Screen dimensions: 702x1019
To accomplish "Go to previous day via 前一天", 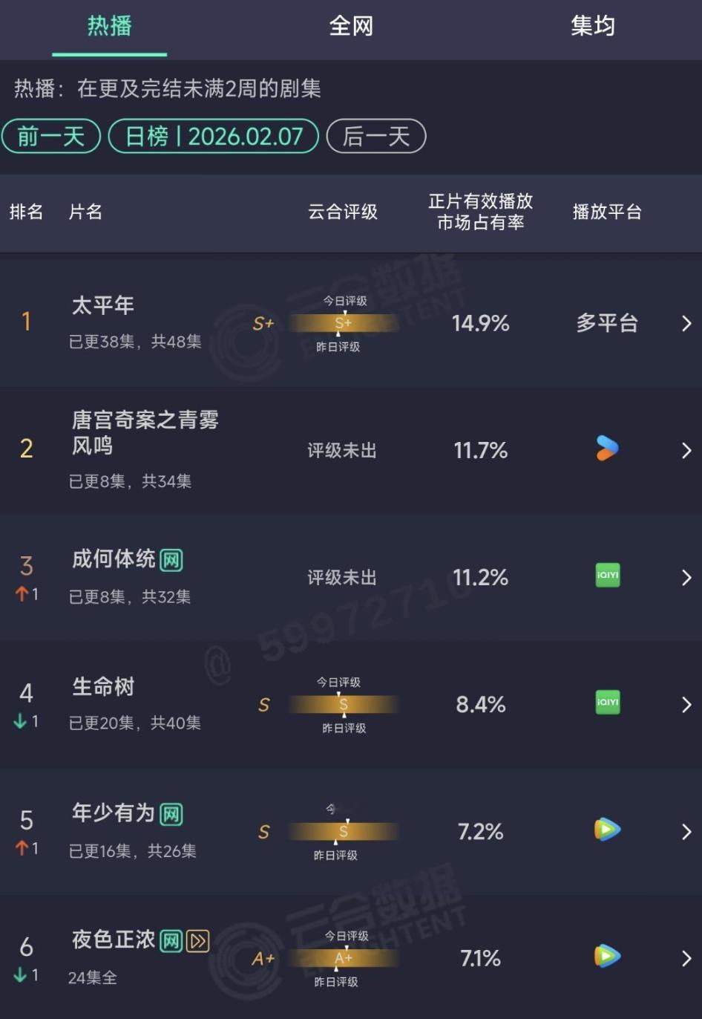I will [50, 136].
